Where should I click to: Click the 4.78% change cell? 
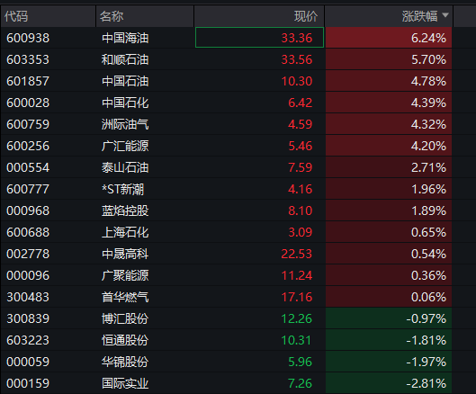tap(389, 81)
